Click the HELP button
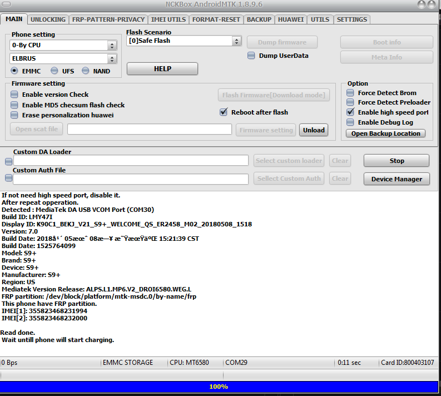 [162, 69]
